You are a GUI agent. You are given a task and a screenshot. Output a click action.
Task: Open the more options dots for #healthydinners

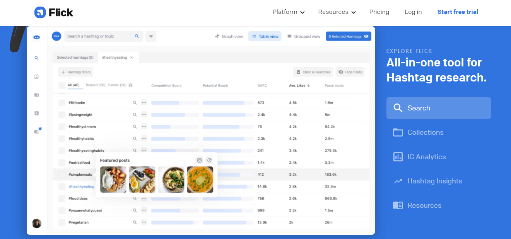[144, 127]
